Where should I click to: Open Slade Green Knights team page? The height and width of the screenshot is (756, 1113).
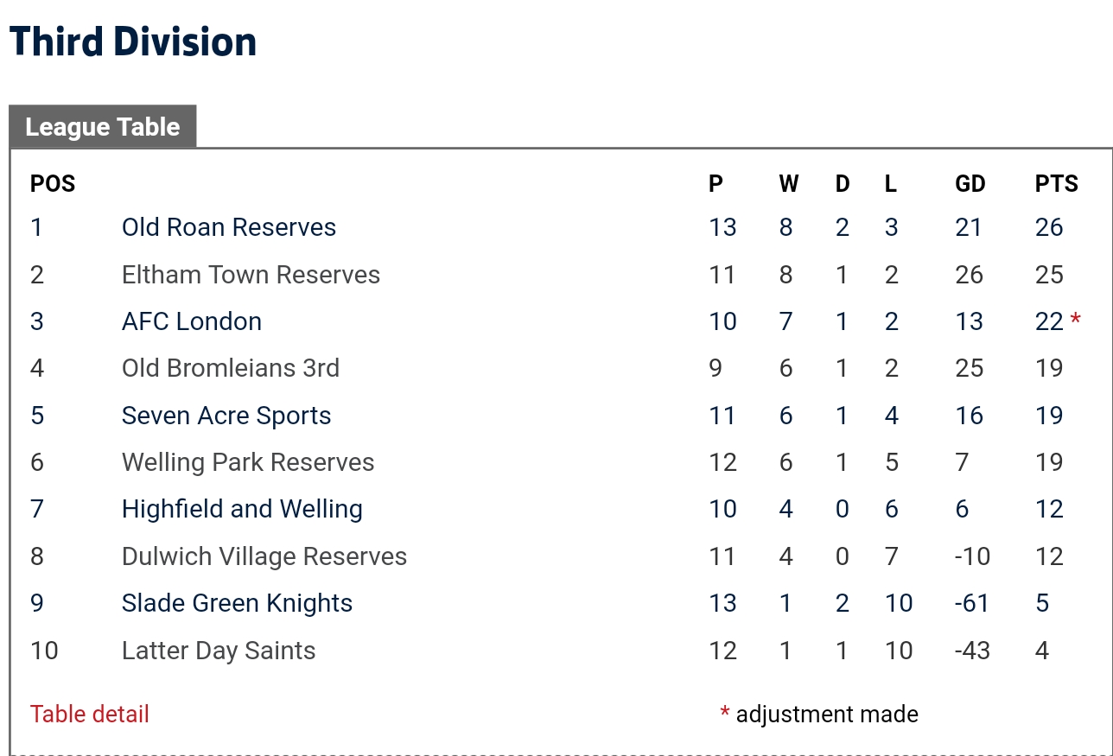pos(237,603)
